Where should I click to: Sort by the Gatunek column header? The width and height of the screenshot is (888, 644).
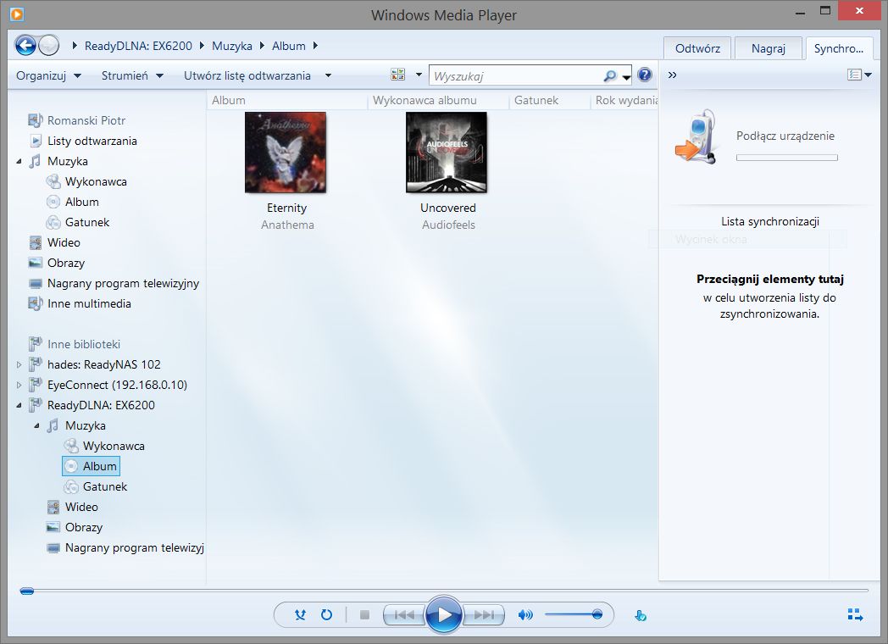click(x=549, y=100)
